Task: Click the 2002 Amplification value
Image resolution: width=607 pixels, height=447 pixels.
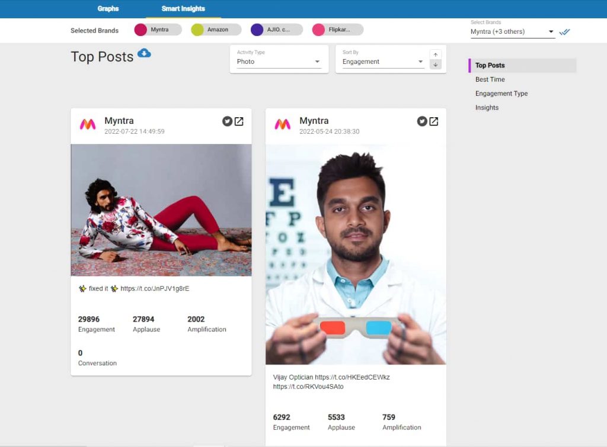Action: click(x=196, y=319)
